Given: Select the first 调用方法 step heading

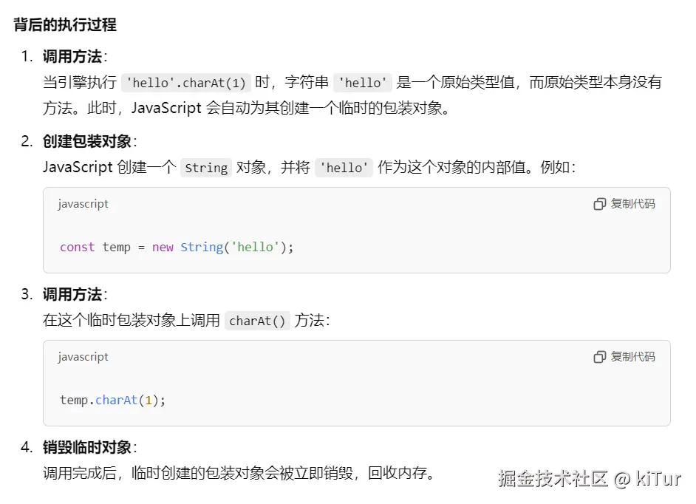Looking at the screenshot, I should click(72, 56).
